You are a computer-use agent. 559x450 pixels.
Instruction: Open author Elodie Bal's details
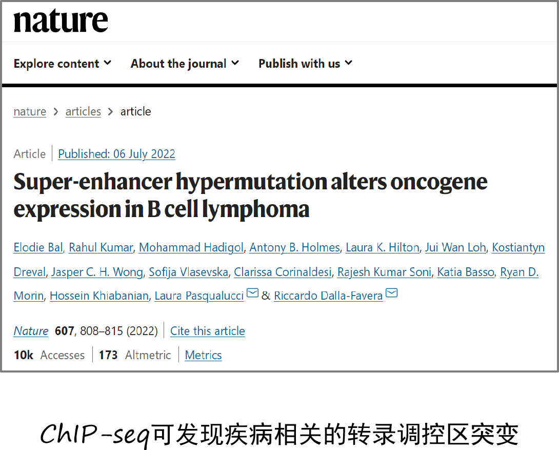click(x=38, y=248)
